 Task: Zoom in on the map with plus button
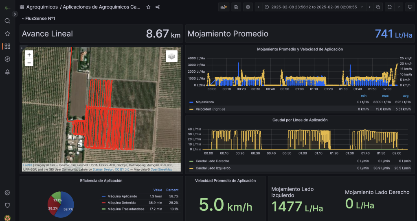pos(29,55)
